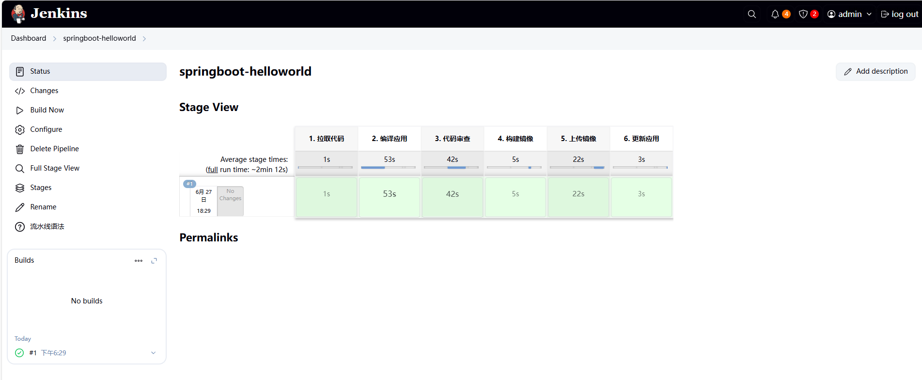Click the Permalinks heading

click(209, 237)
